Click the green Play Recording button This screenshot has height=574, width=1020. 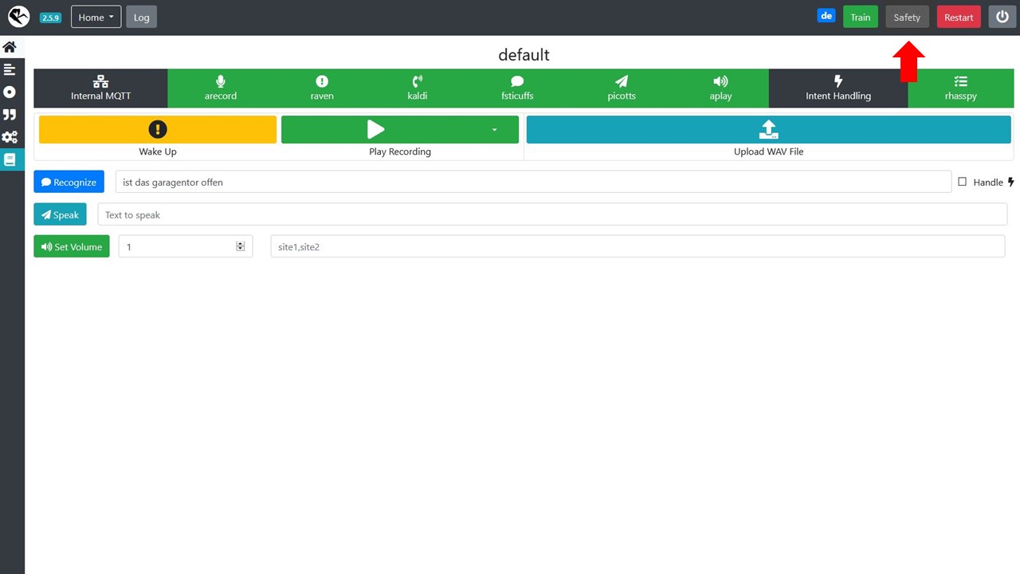[x=376, y=129]
